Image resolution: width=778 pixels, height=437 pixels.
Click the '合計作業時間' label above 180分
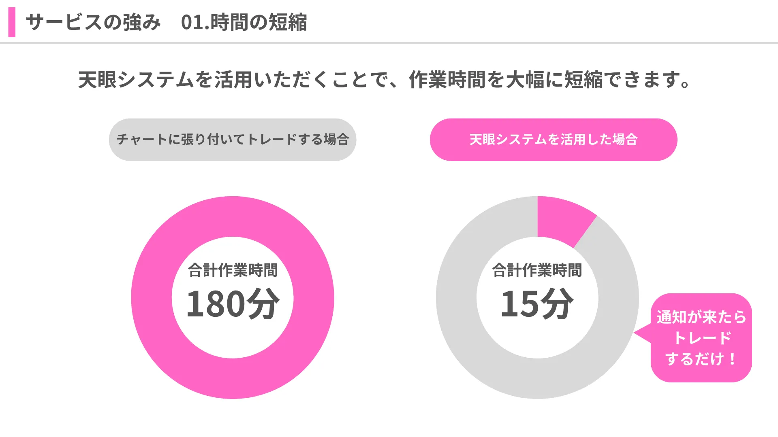[233, 270]
